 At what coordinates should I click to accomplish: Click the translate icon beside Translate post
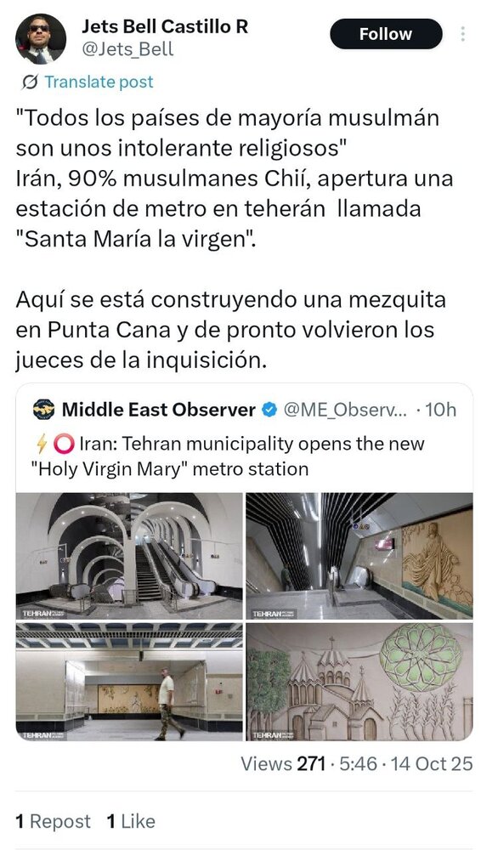tap(29, 82)
